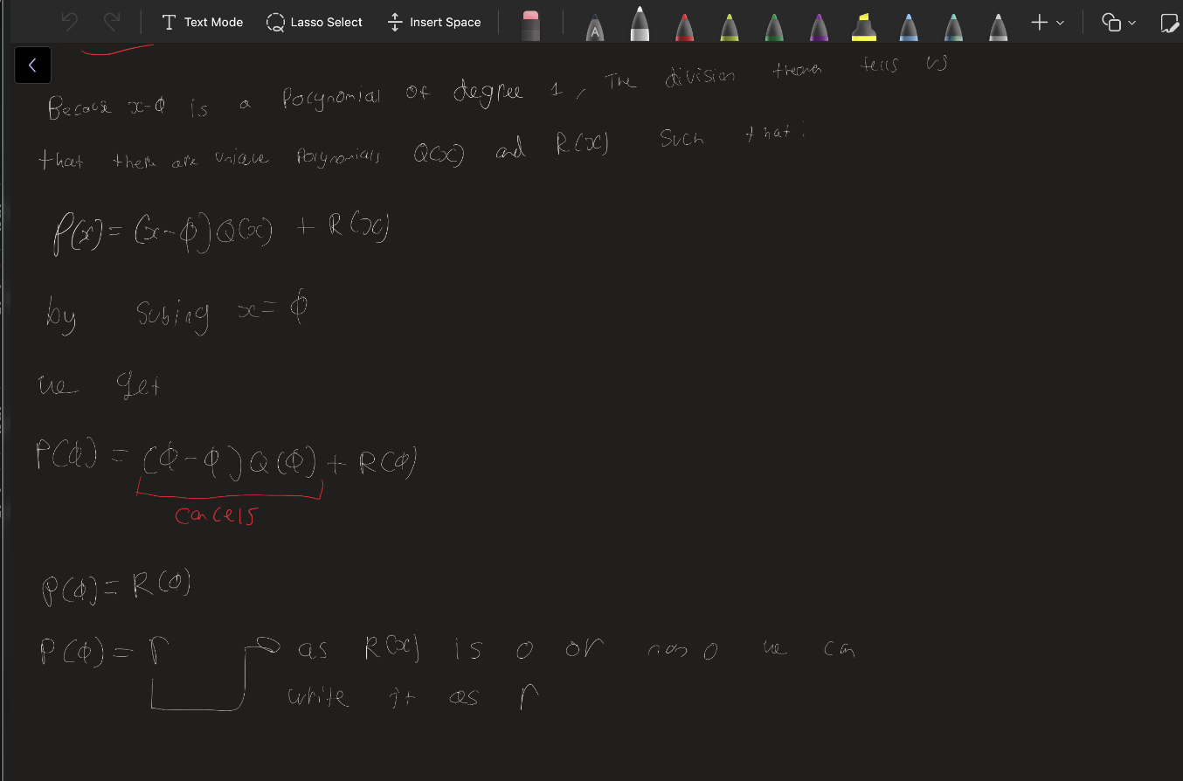Select the pen marked with letter A

(x=594, y=28)
